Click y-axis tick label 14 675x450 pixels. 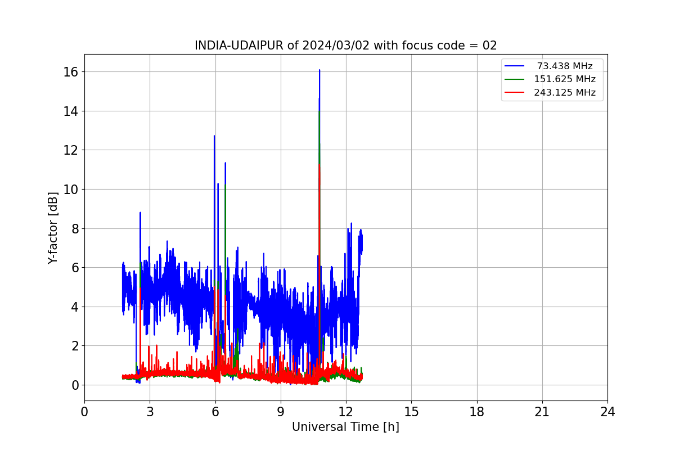tap(70, 111)
